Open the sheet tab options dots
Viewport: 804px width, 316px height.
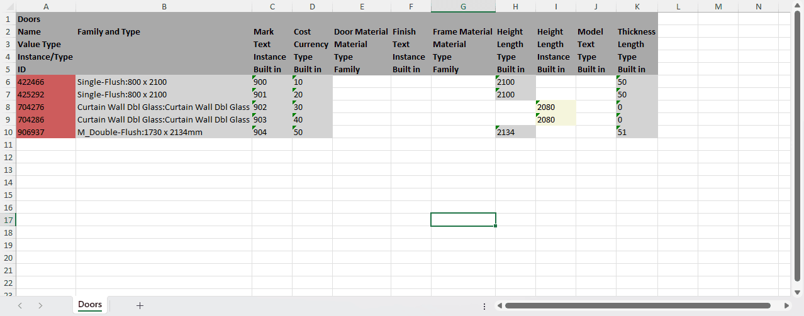(484, 306)
